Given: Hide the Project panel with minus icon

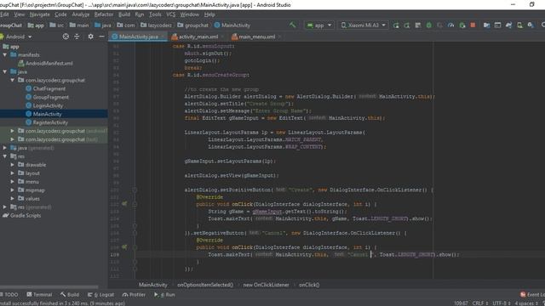Looking at the screenshot, I should (x=101, y=37).
